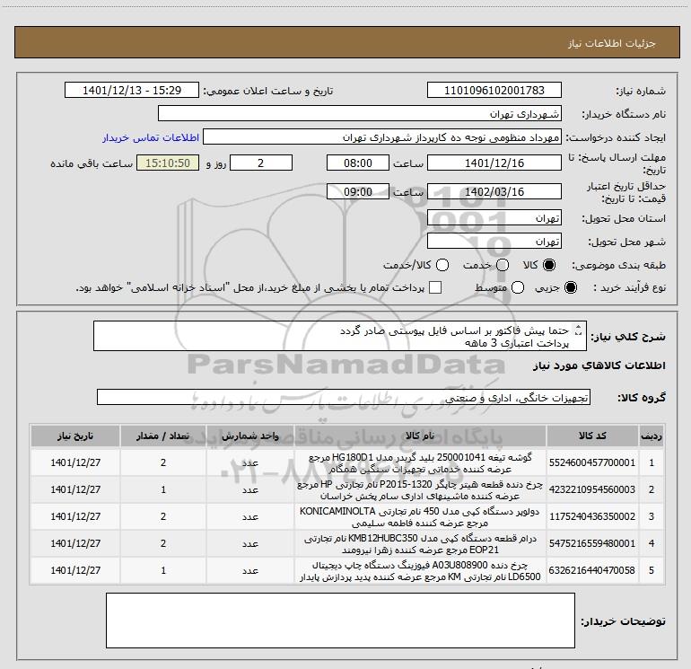Screen dimensions: 691x669
Task: Select the جزیی purchase type radio
Action: click(x=570, y=288)
